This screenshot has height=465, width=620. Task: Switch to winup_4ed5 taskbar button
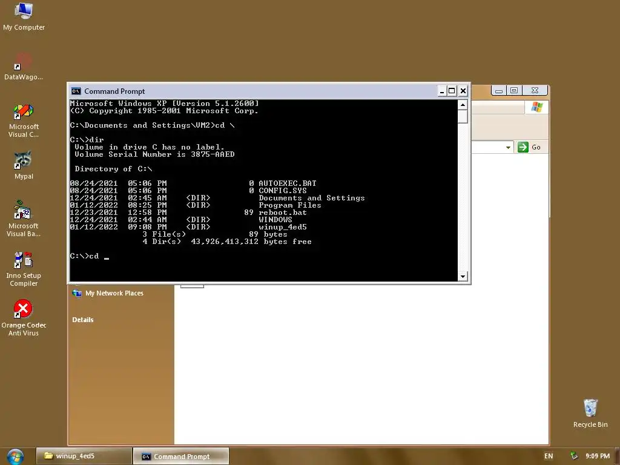(x=84, y=456)
